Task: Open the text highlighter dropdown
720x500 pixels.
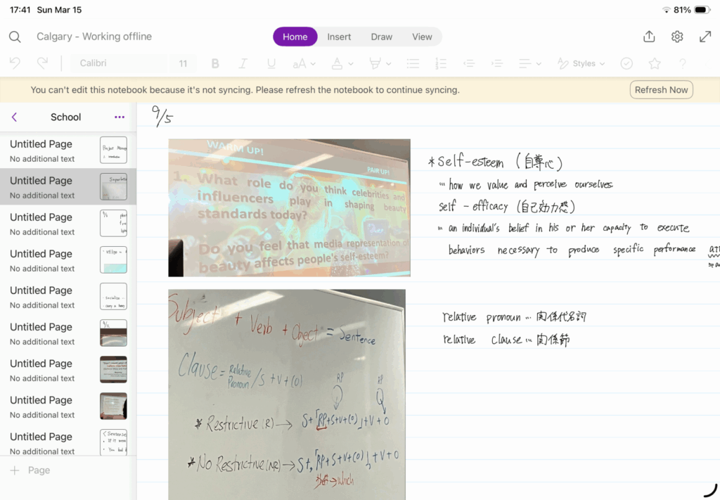Action: pyautogui.click(x=380, y=63)
